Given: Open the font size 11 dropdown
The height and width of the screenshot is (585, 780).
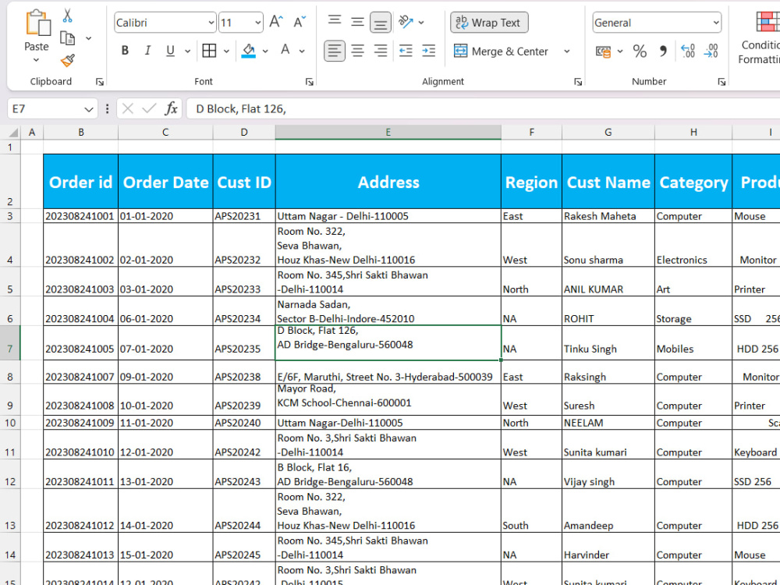Looking at the screenshot, I should tap(257, 23).
